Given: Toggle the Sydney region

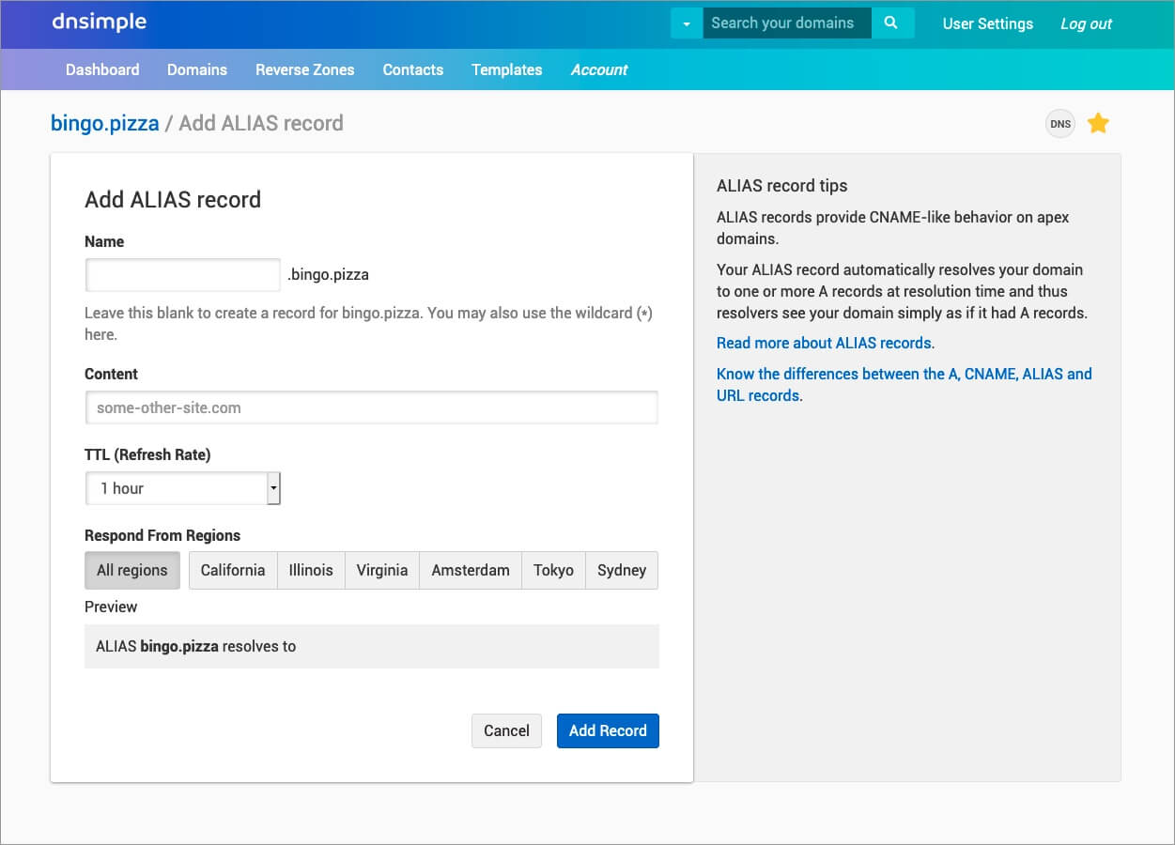Looking at the screenshot, I should [622, 570].
